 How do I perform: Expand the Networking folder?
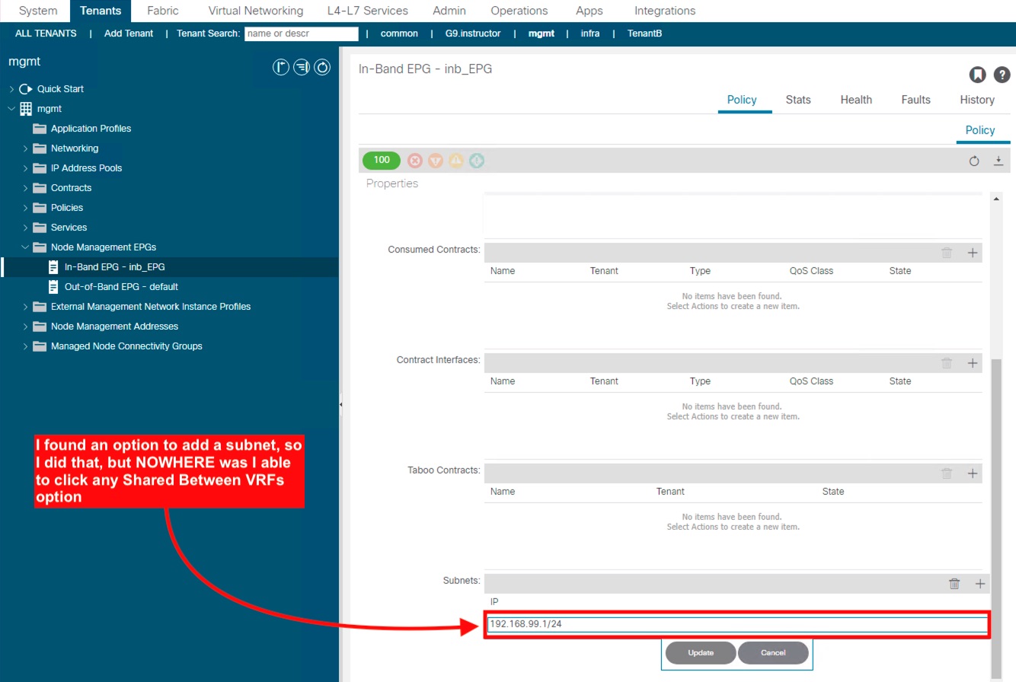point(25,148)
